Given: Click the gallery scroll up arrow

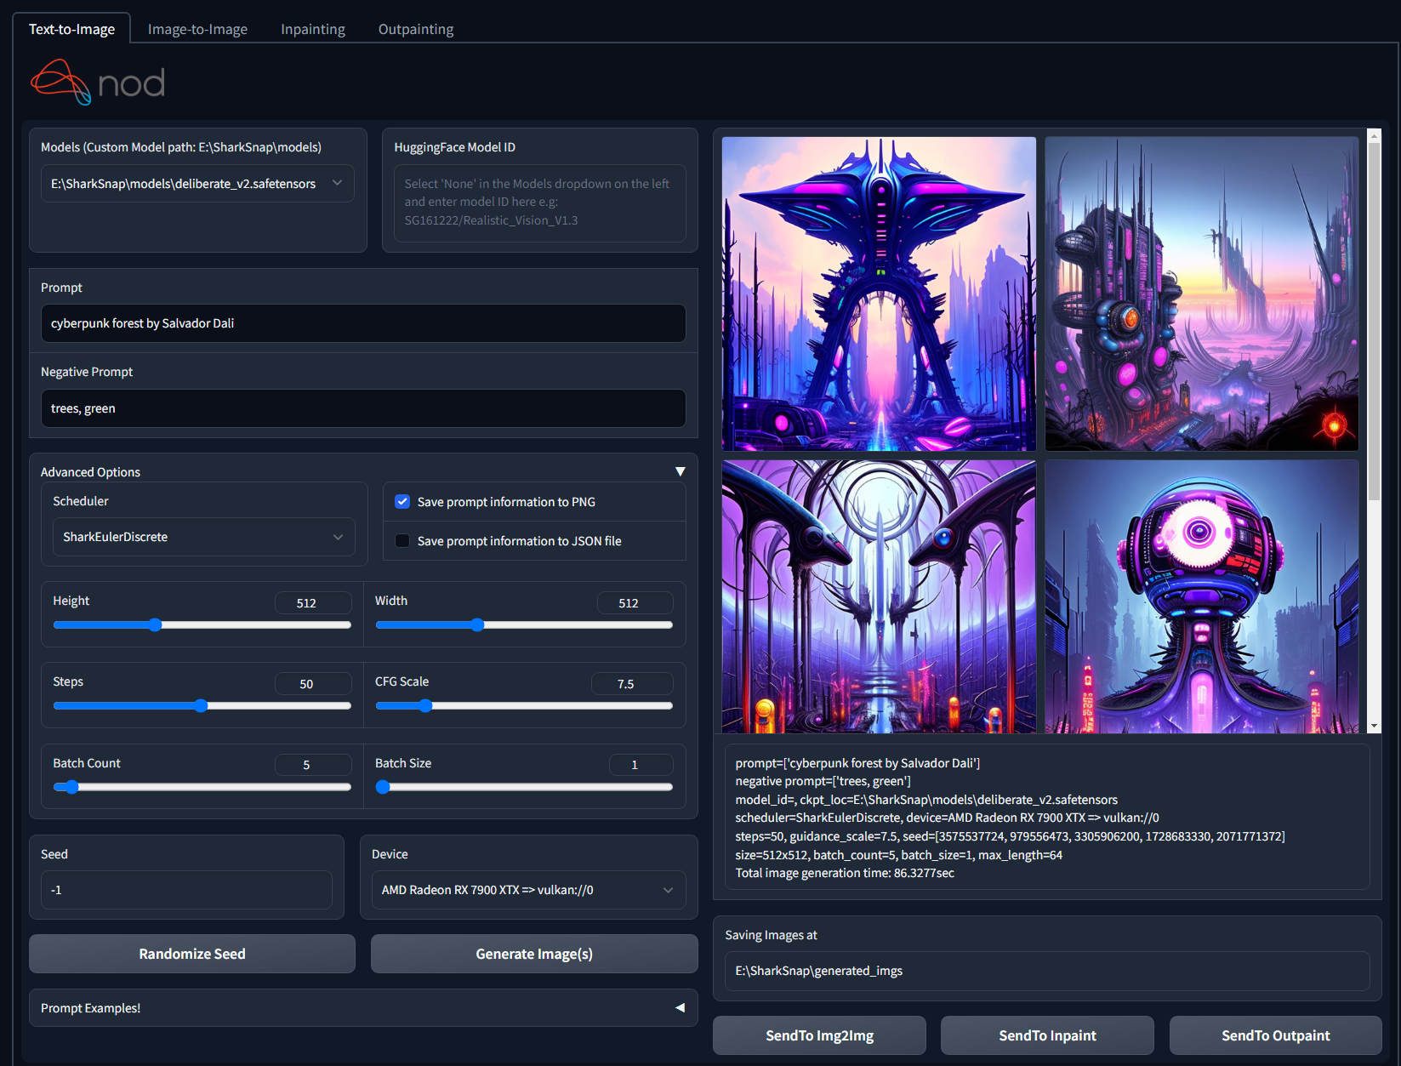Looking at the screenshot, I should [x=1374, y=134].
